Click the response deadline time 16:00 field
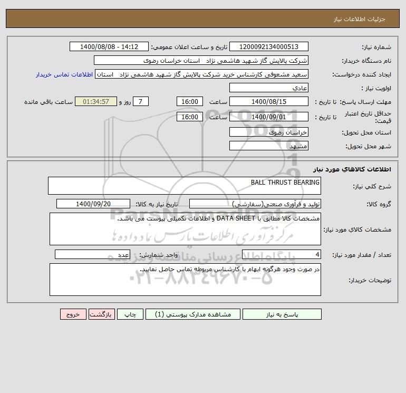The width and height of the screenshot is (406, 393). 189,102
